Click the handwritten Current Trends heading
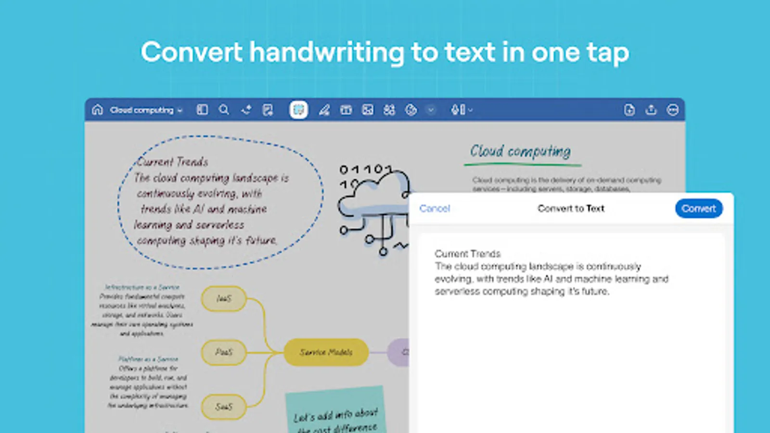Image resolution: width=770 pixels, height=433 pixels. tap(172, 162)
